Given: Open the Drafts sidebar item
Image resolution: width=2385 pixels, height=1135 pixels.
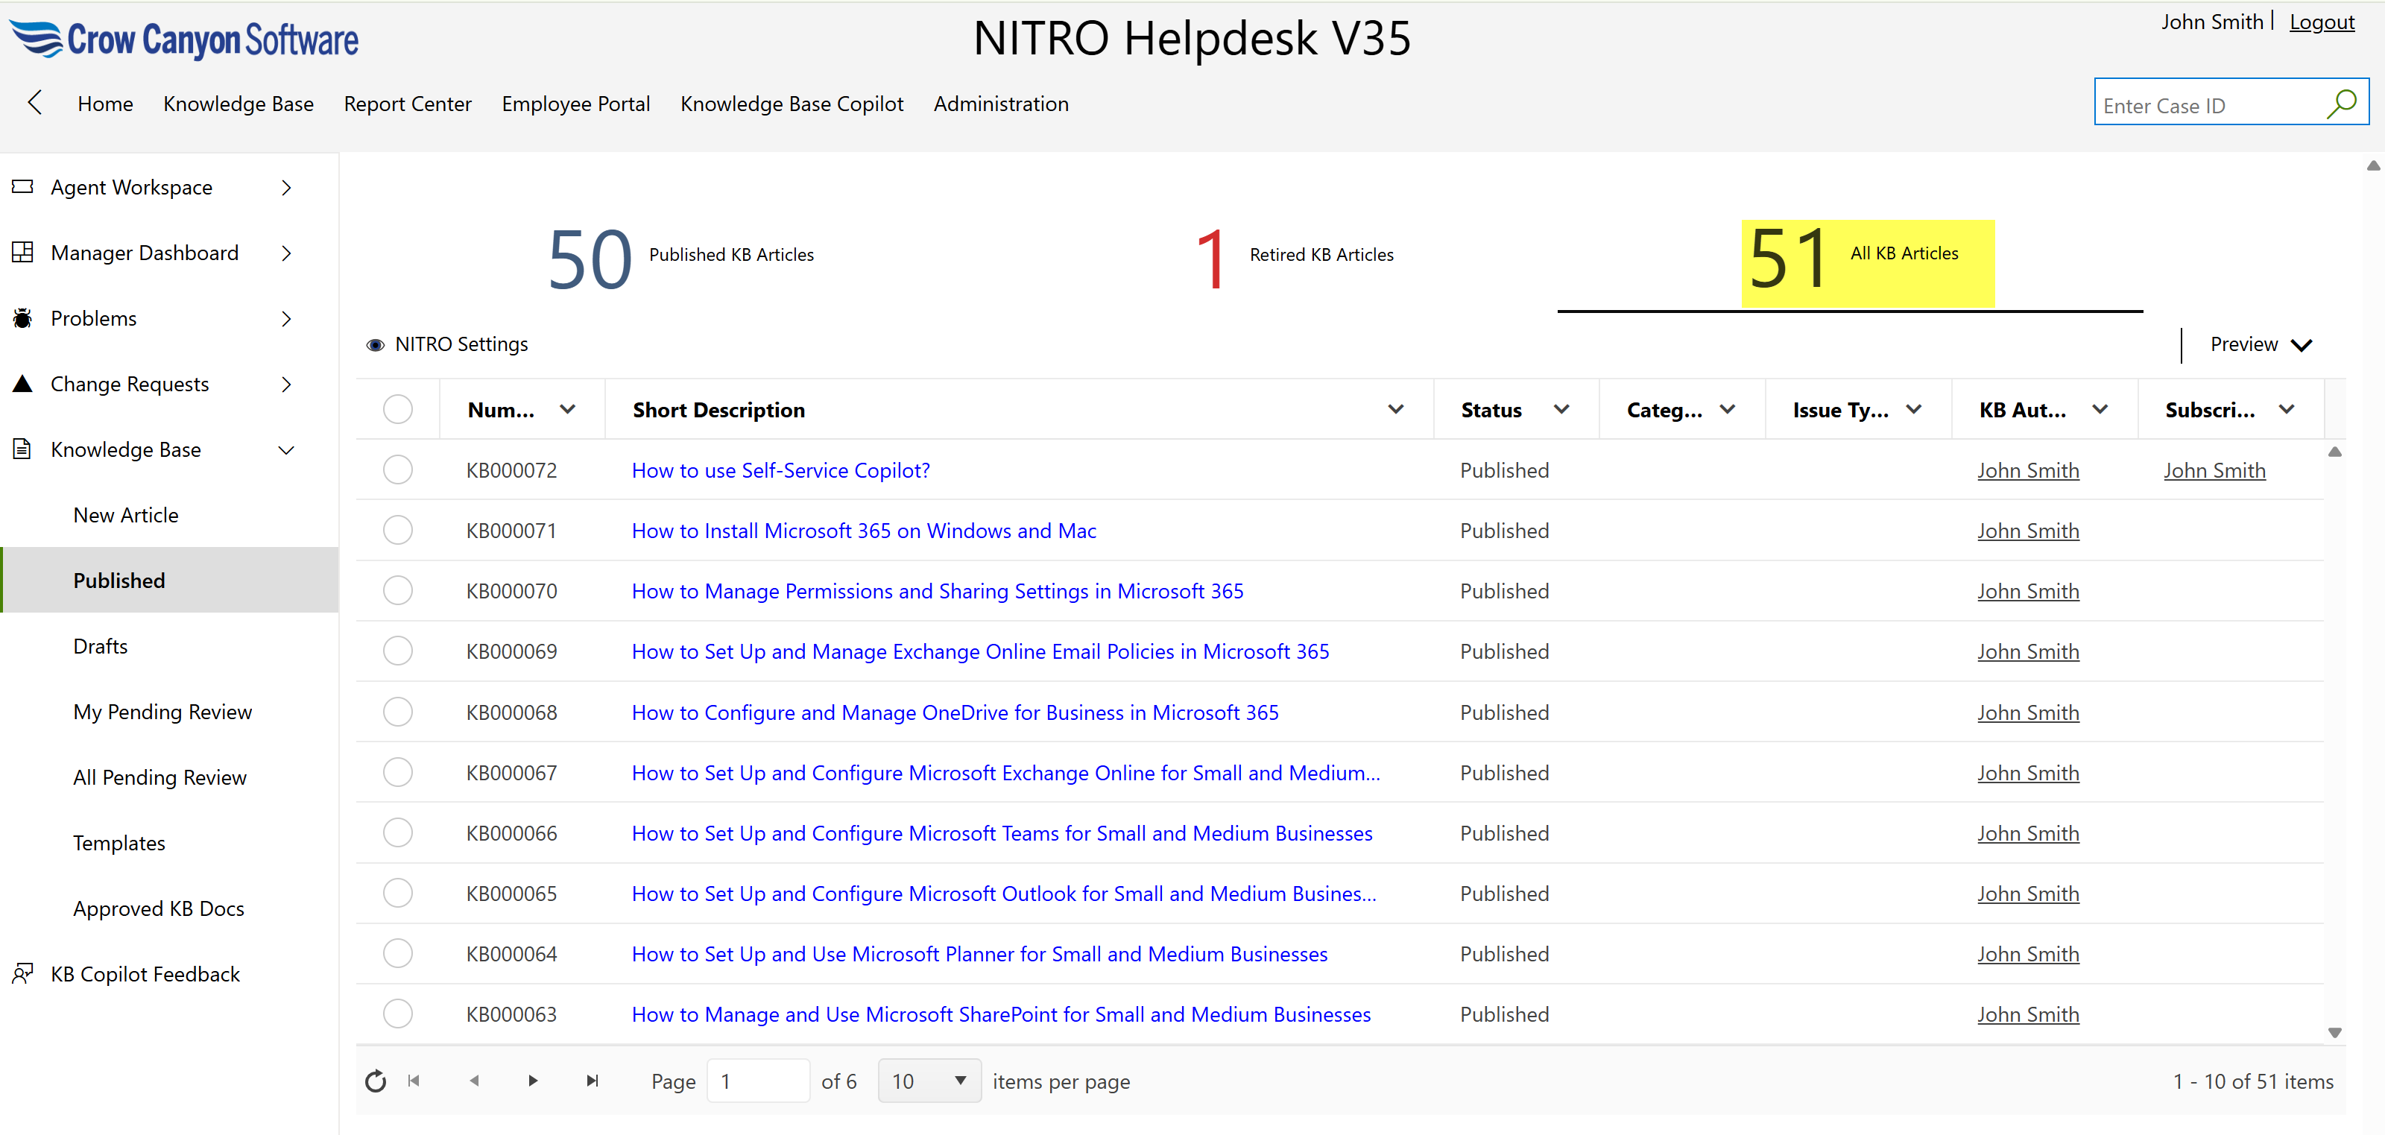Looking at the screenshot, I should coord(100,646).
